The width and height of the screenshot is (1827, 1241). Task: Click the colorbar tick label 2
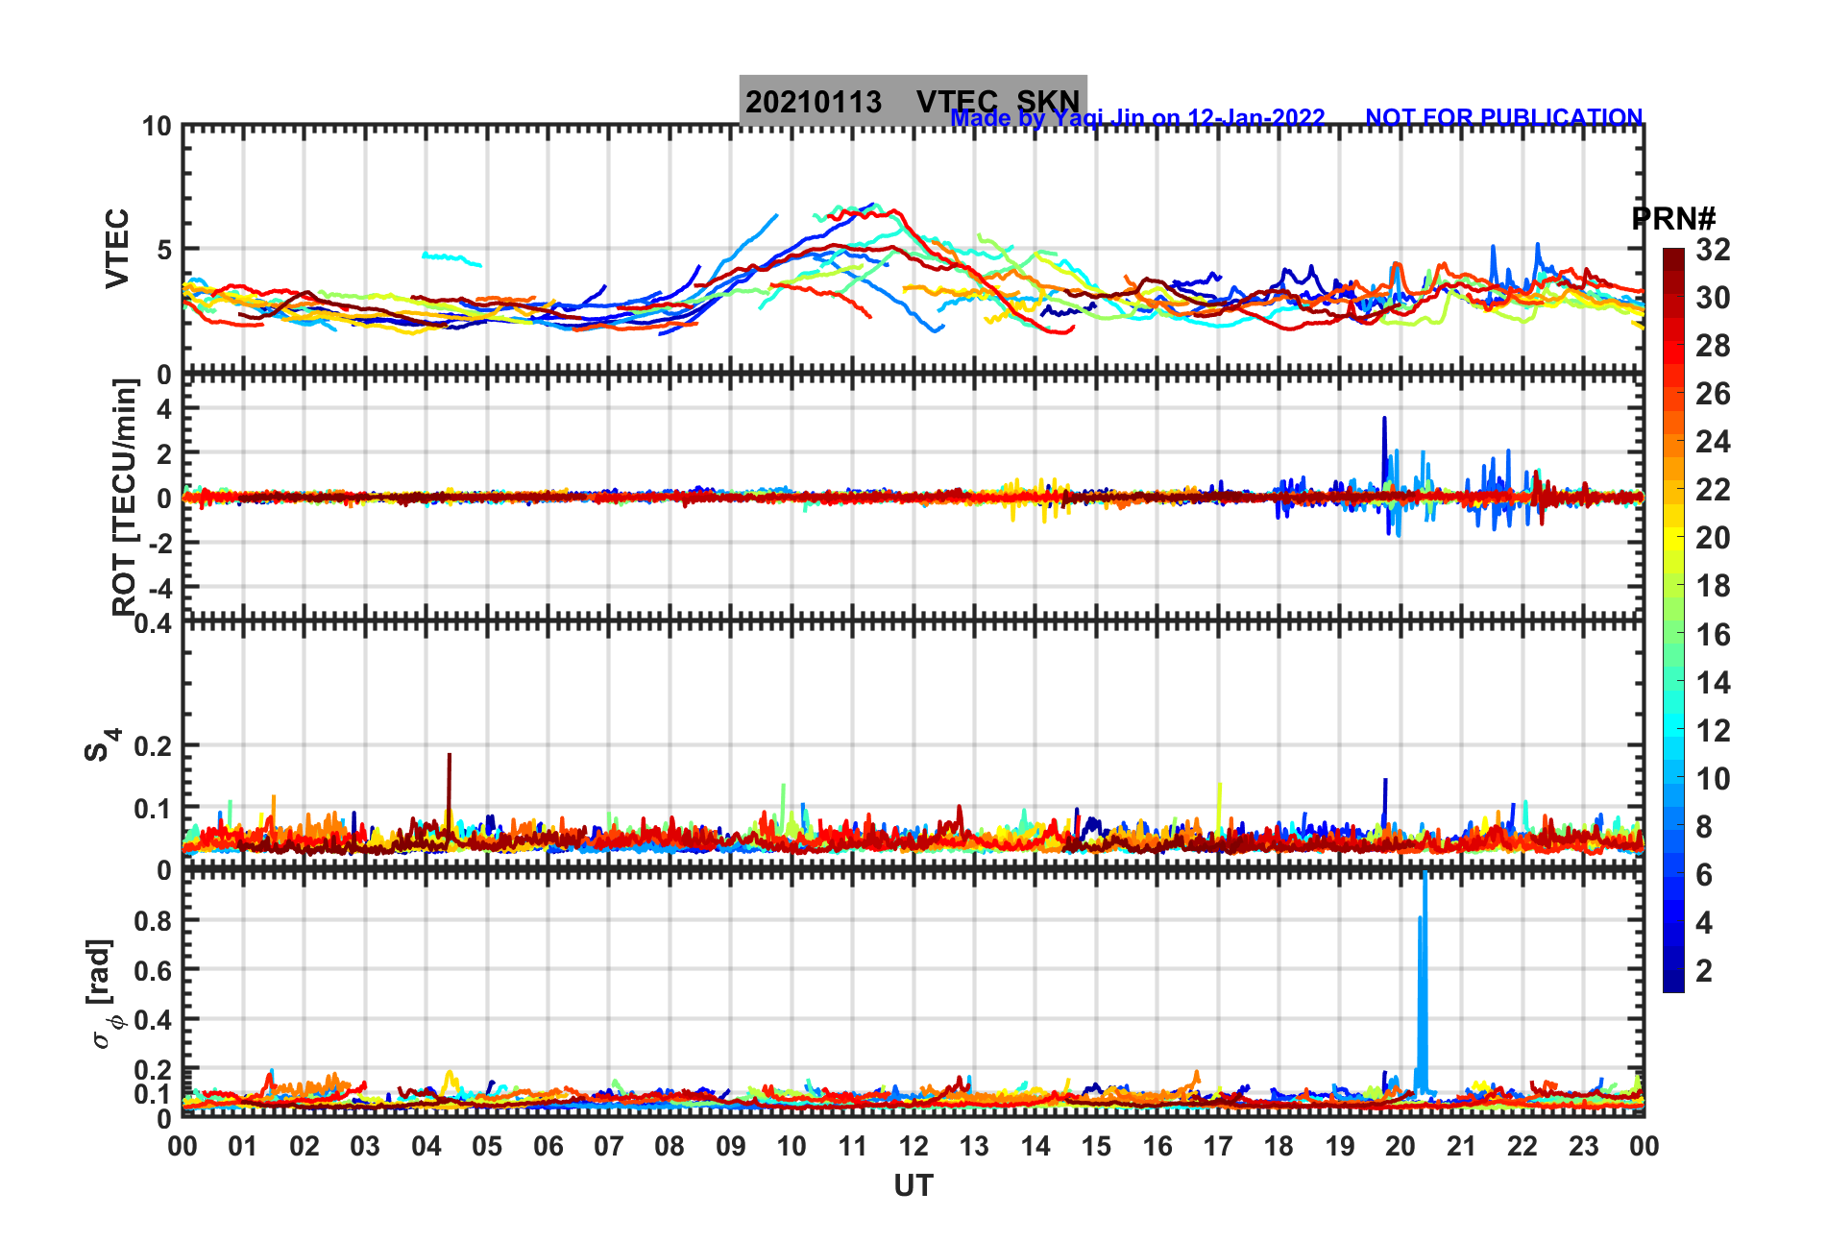point(1704,971)
